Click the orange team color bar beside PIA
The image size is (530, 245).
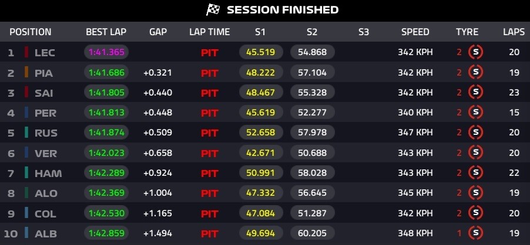click(26, 73)
